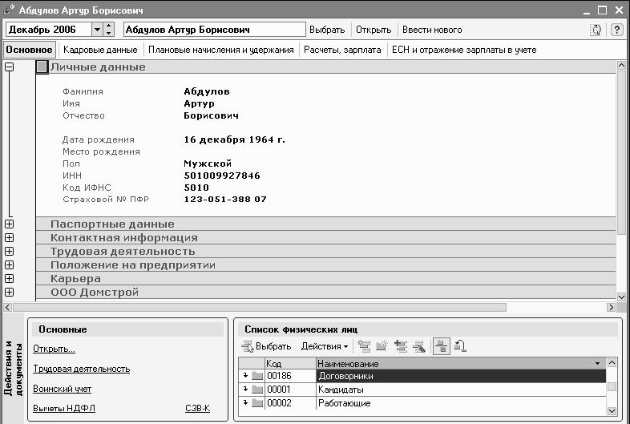Image resolution: width=630 pixels, height=424 pixels.
Task: Expand the Работающие group arrow
Action: tap(245, 402)
